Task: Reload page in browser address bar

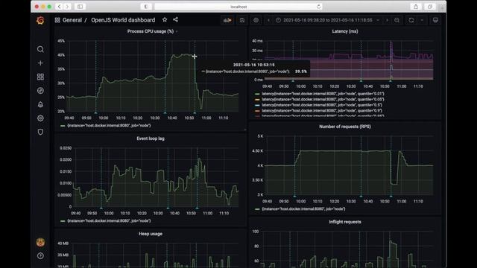Action: (x=318, y=7)
